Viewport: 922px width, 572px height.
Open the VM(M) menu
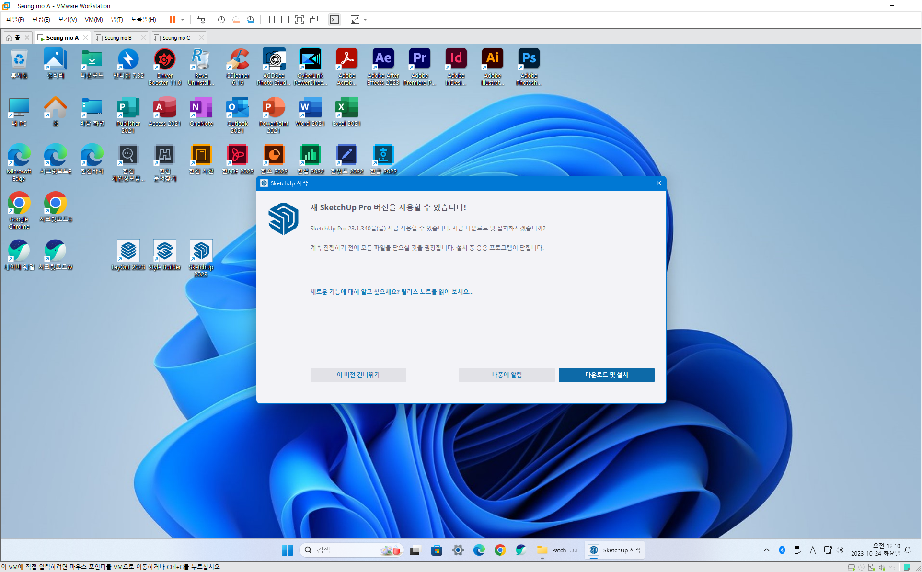point(93,20)
